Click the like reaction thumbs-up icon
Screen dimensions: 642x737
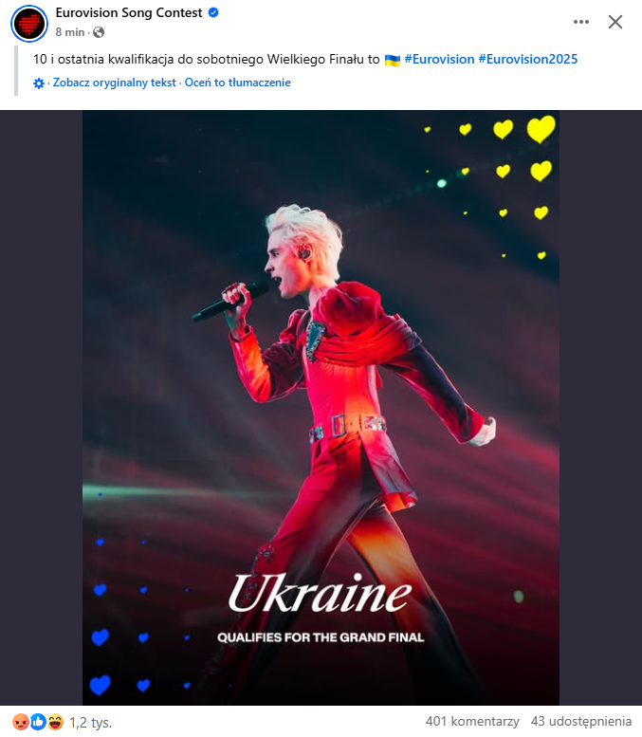point(38,722)
